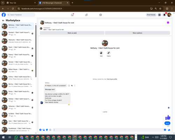The height and width of the screenshot is (140, 175).
Task: Open the Nishan conversation
Action: (x=17, y=100)
